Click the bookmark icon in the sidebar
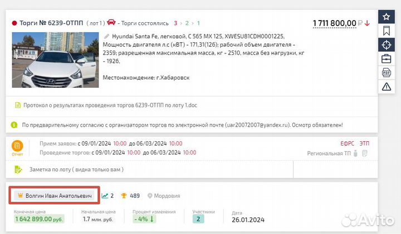The height and width of the screenshot is (234, 401). 386,31
